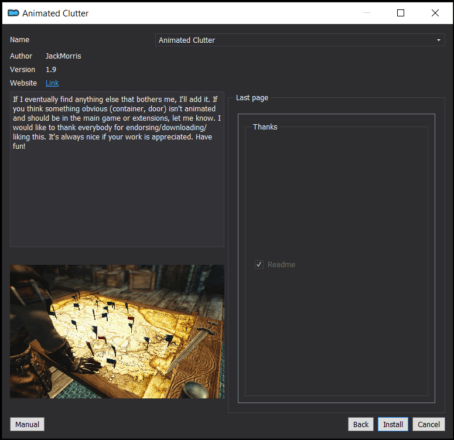
Task: Click inside the mod description text box
Action: pos(117,169)
